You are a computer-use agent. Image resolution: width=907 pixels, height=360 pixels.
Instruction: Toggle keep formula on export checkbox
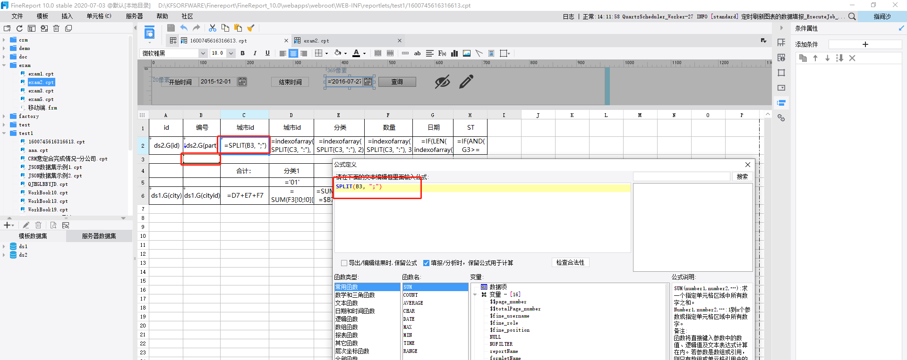click(x=344, y=263)
